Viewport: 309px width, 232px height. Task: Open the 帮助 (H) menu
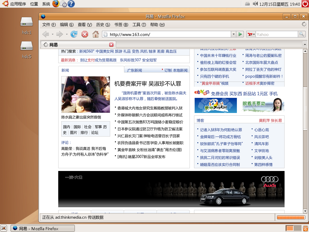pos(157,24)
